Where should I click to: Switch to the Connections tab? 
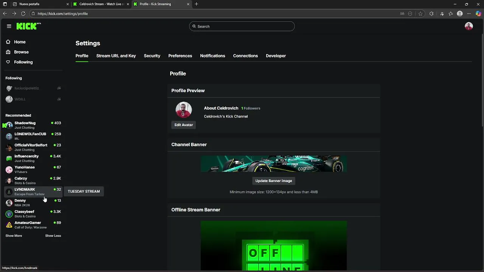coord(245,56)
